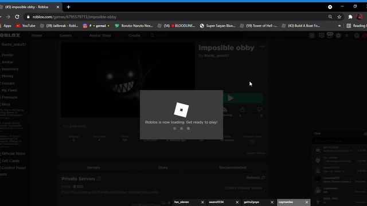This screenshot has height=206, width=367.
Task: Click Refresh for private servers
Action: 255,178
